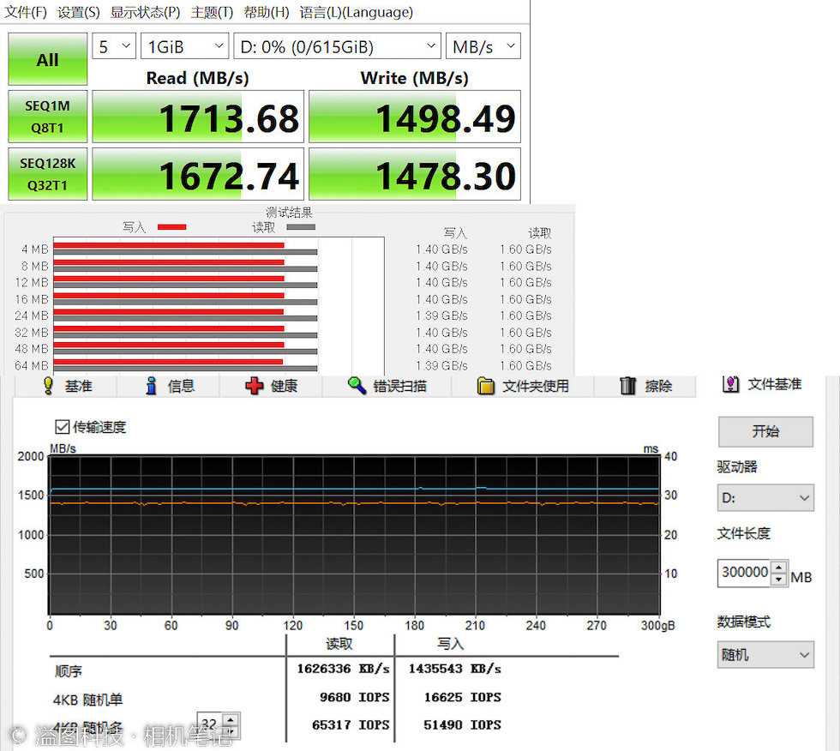Toggle the 传输速度 checkbox
The width and height of the screenshot is (840, 751).
coord(62,427)
